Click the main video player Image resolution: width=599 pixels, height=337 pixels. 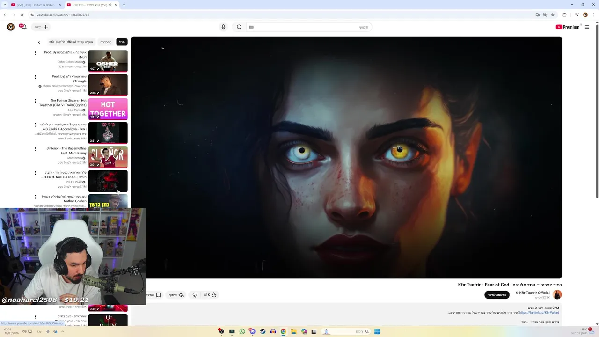coord(346,157)
